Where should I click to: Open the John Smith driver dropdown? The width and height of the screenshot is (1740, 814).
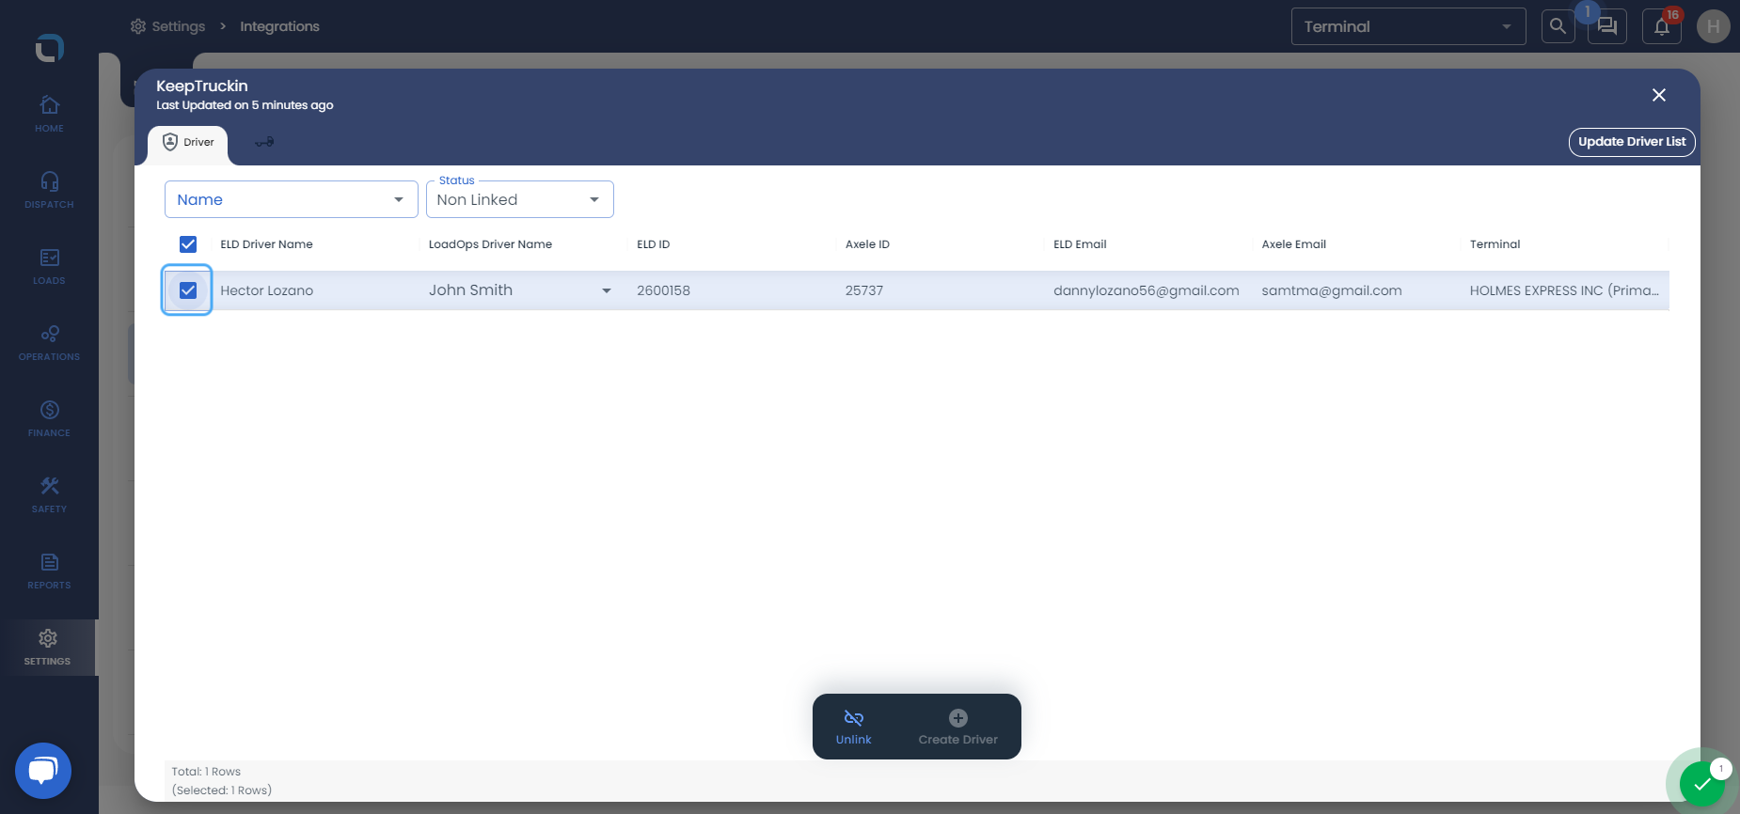point(520,290)
